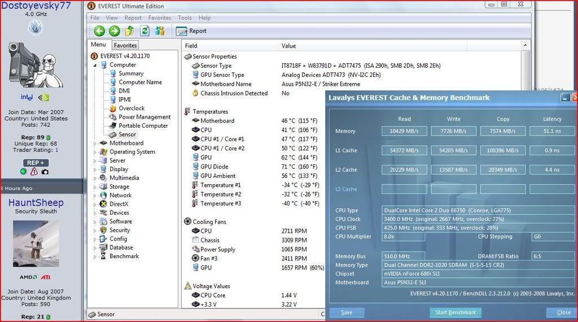Open the Help menu
Viewport: 578px width, 322px height.
pyautogui.click(x=204, y=18)
